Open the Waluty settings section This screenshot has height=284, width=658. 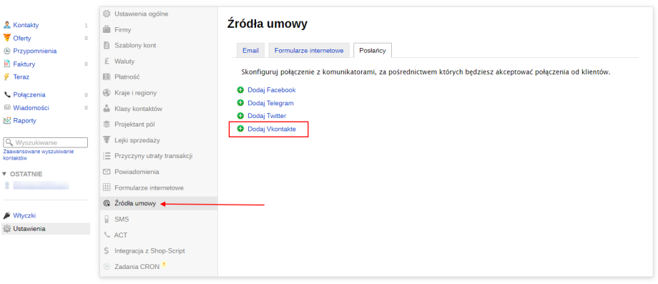point(124,62)
